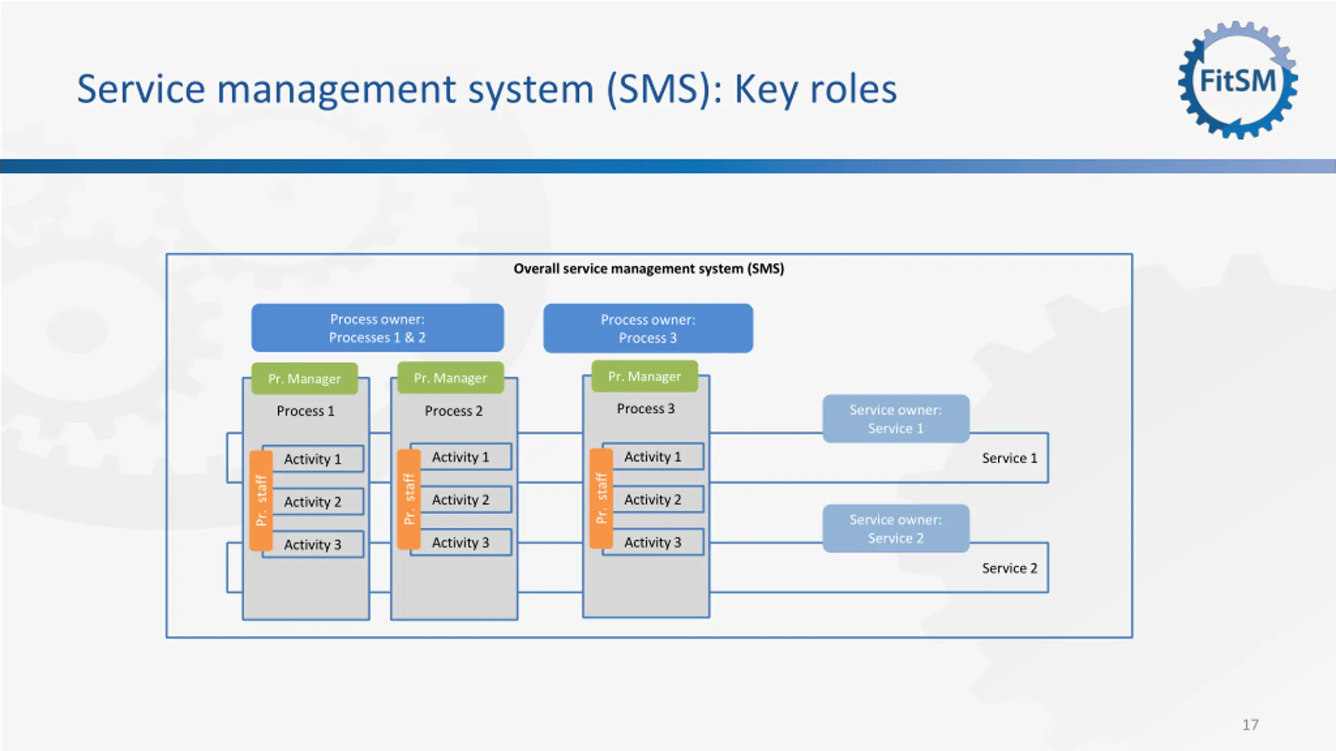Click Pr. Manager label above Process 2
Viewport: 1336px width, 751px height.
click(x=450, y=378)
